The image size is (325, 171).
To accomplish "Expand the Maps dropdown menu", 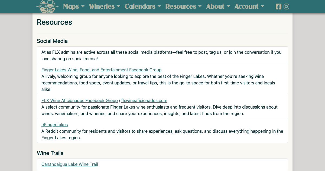I will 74,7.
